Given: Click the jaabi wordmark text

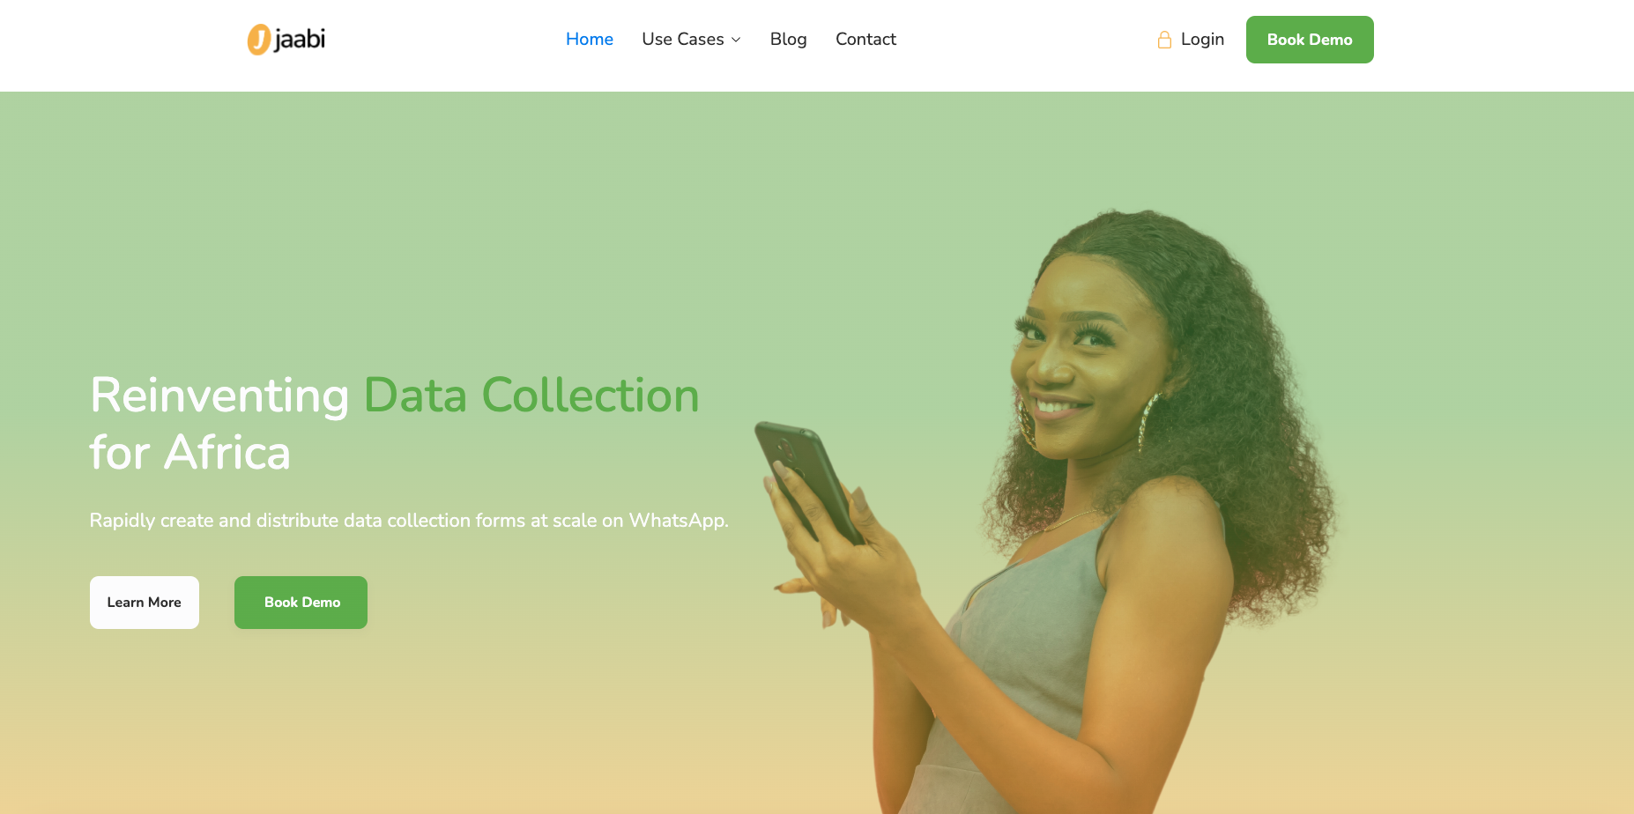Looking at the screenshot, I should 300,40.
